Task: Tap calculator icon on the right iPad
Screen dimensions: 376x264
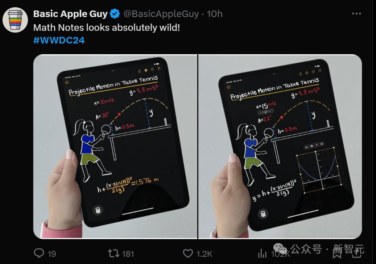Action: pyautogui.click(x=264, y=213)
